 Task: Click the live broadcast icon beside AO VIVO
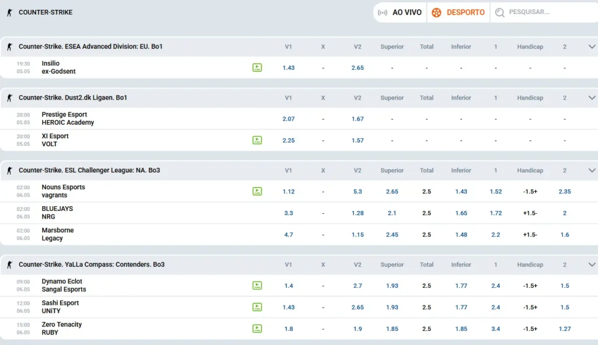[383, 13]
